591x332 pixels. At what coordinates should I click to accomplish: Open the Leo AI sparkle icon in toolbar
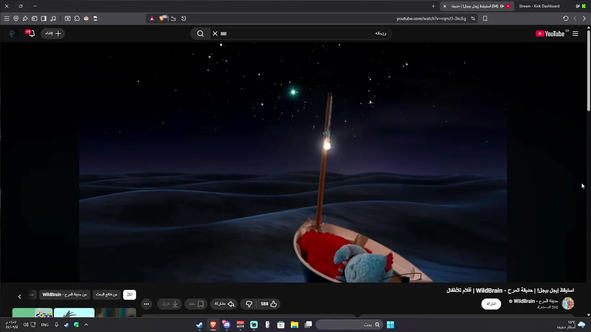tap(25, 18)
